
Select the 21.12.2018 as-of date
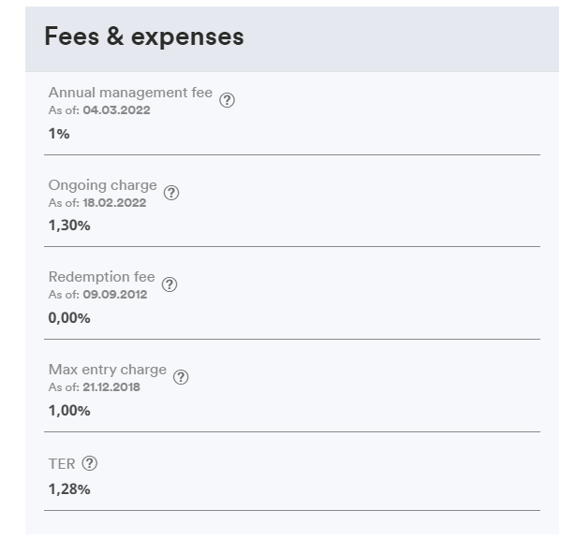point(111,386)
